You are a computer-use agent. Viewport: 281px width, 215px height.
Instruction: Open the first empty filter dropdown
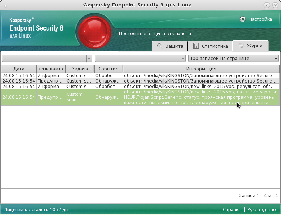click(47, 59)
